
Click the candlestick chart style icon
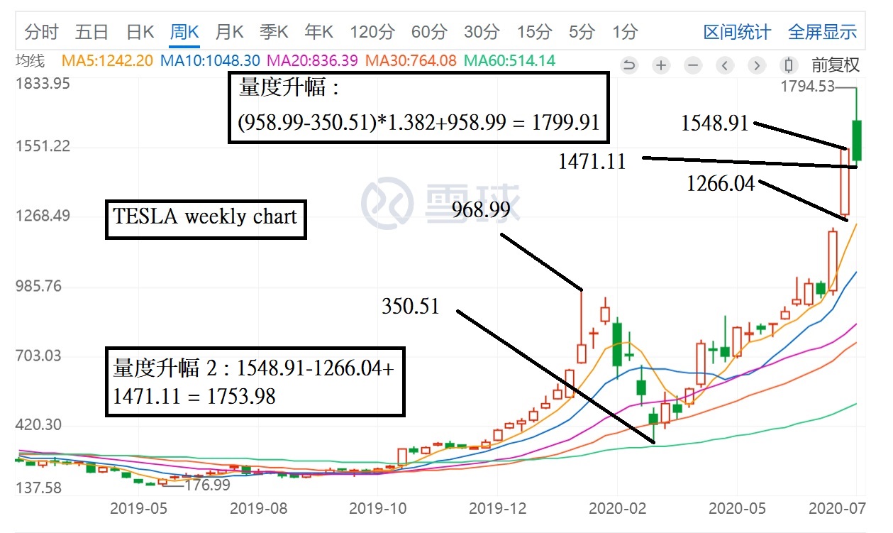pyautogui.click(x=789, y=66)
